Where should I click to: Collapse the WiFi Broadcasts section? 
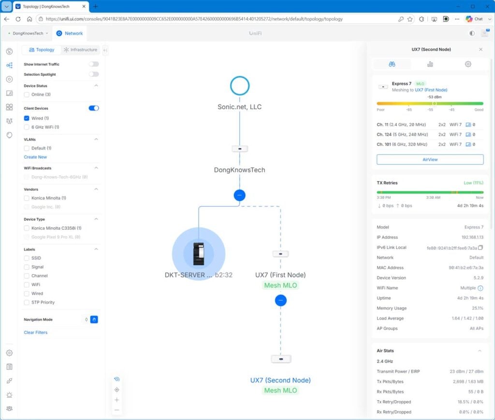point(96,168)
